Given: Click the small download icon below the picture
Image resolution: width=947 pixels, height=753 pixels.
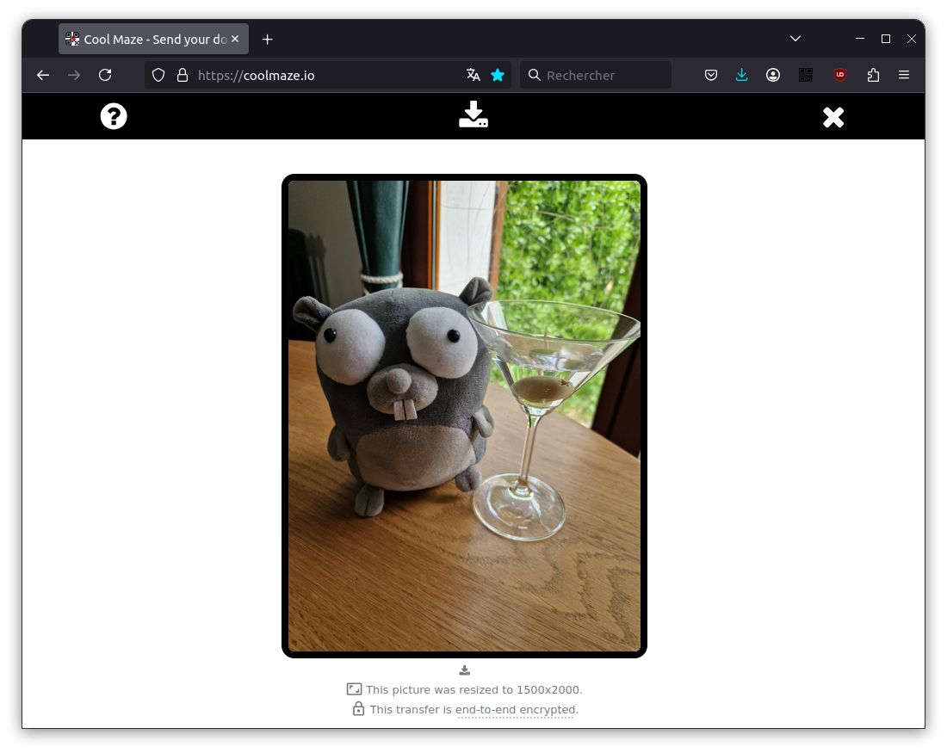Looking at the screenshot, I should (464, 670).
